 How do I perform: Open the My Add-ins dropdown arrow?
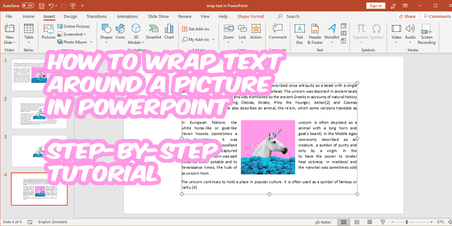213,40
